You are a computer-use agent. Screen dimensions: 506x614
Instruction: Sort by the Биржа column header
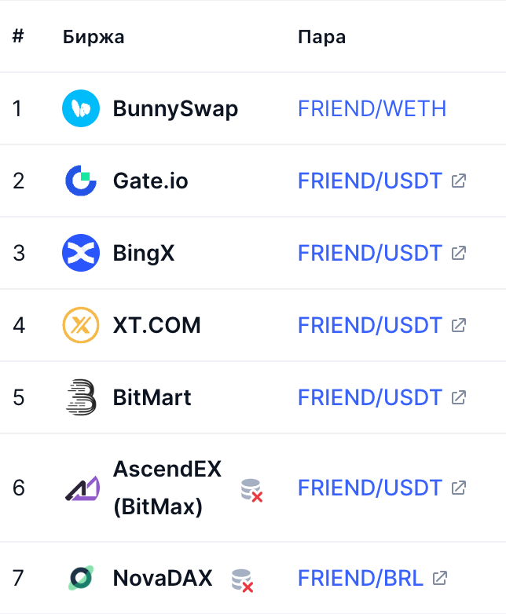pos(93,37)
